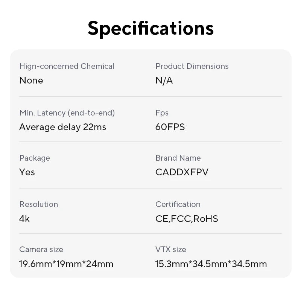The image size is (301, 301).
Task: Select the Hign-concerned Chemical label
Action: pos(67,66)
